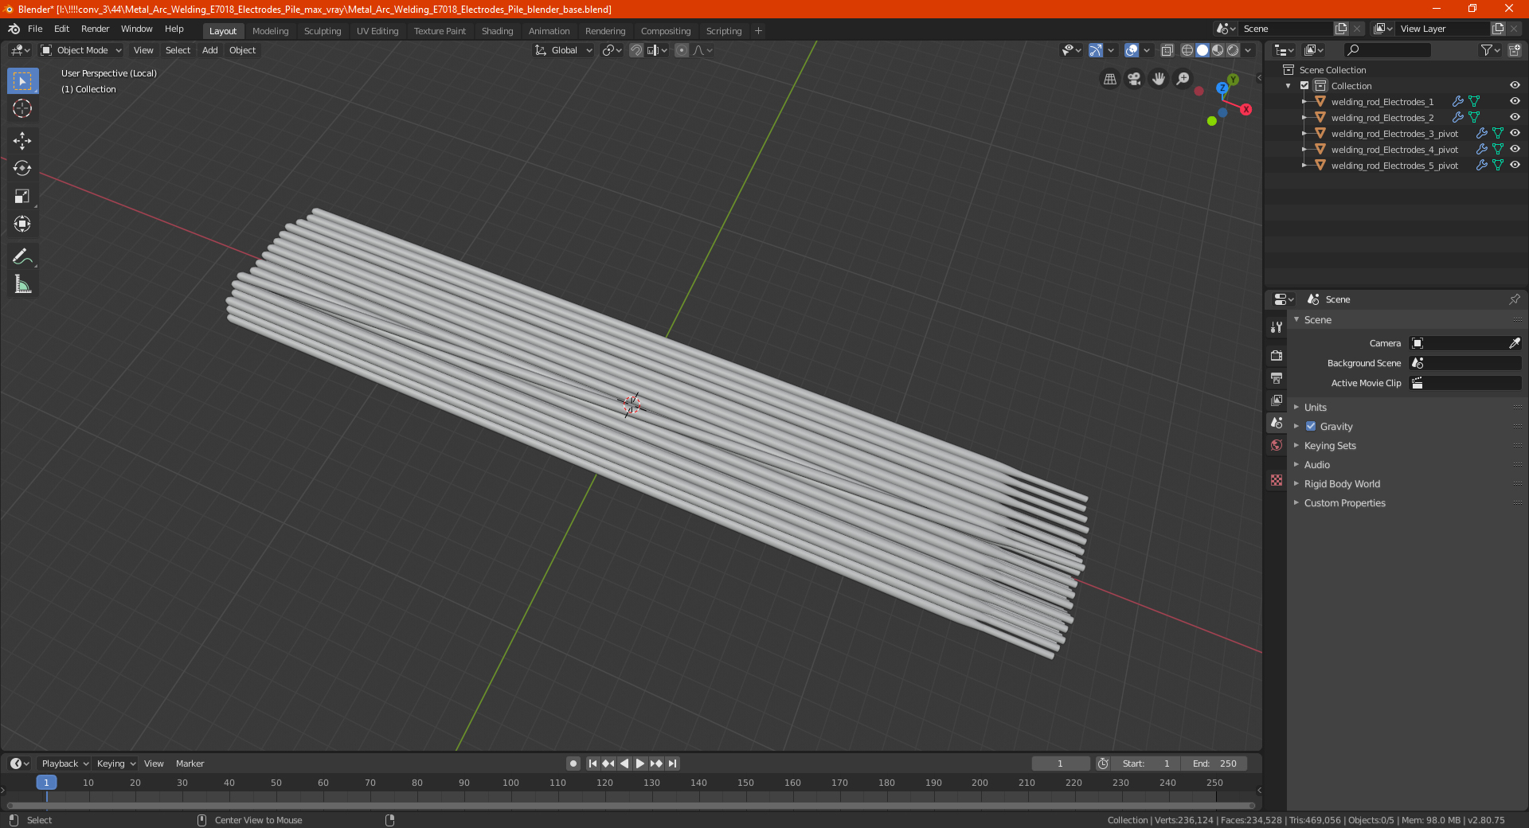Switch to the Modeling workspace tab
This screenshot has height=828, width=1529.
point(270,31)
